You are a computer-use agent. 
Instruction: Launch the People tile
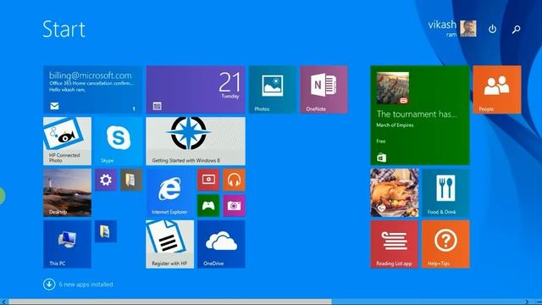tap(497, 90)
